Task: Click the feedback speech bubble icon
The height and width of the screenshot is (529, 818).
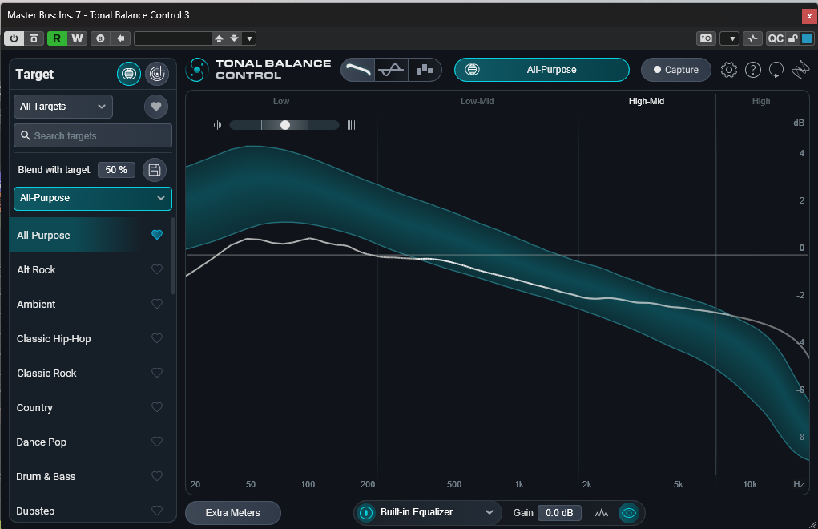Action: 776,70
